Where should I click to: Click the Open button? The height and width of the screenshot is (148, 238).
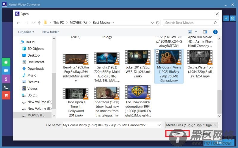coord(177,134)
